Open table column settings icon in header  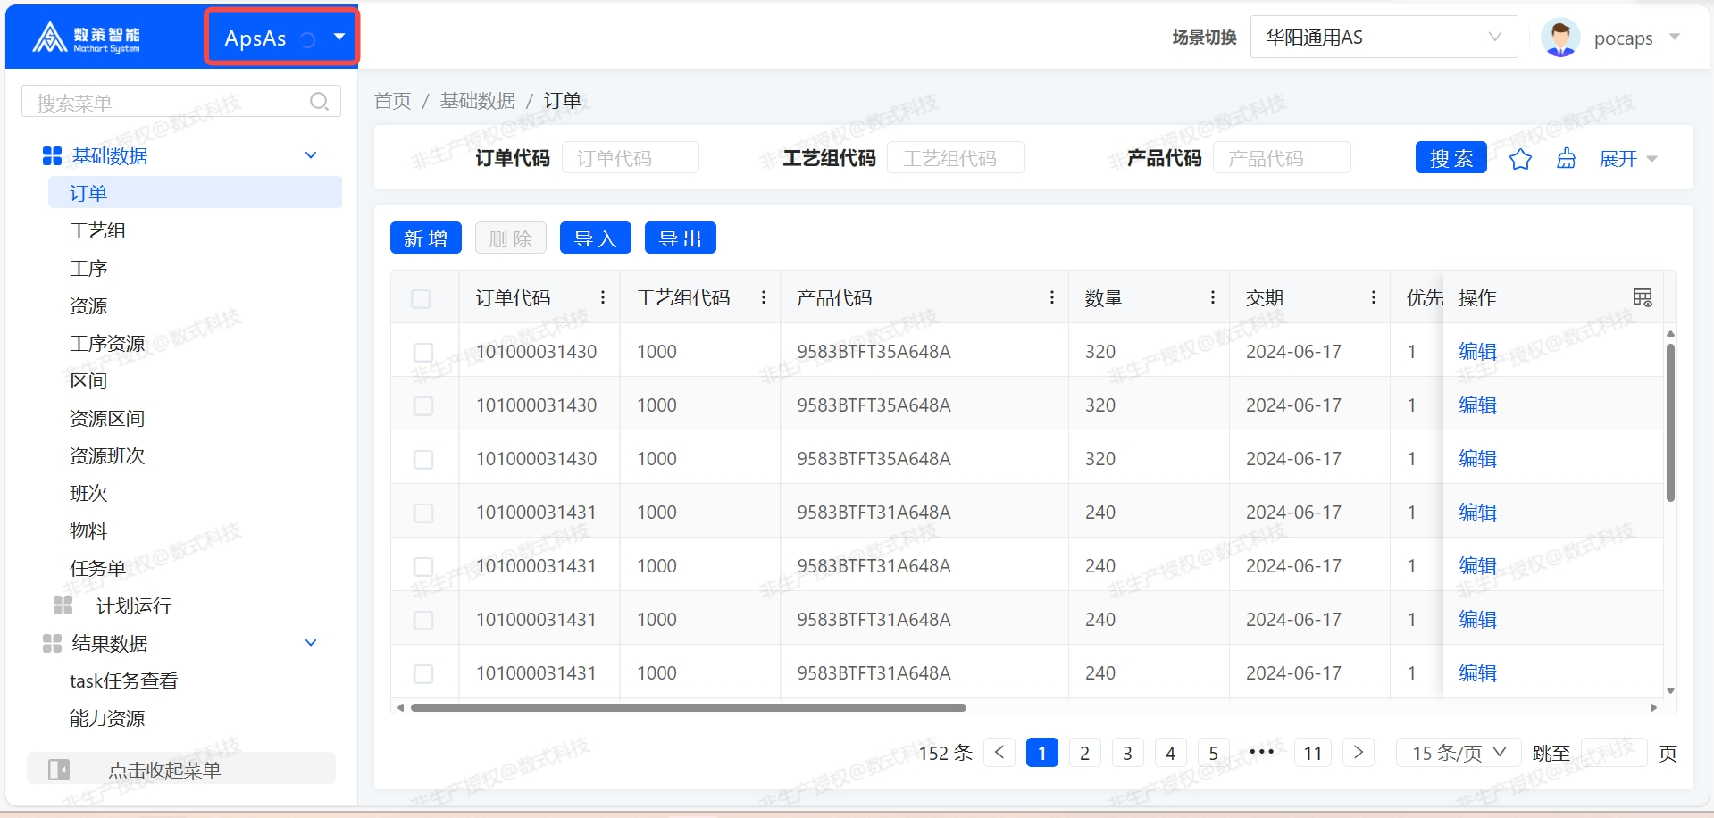1642,297
